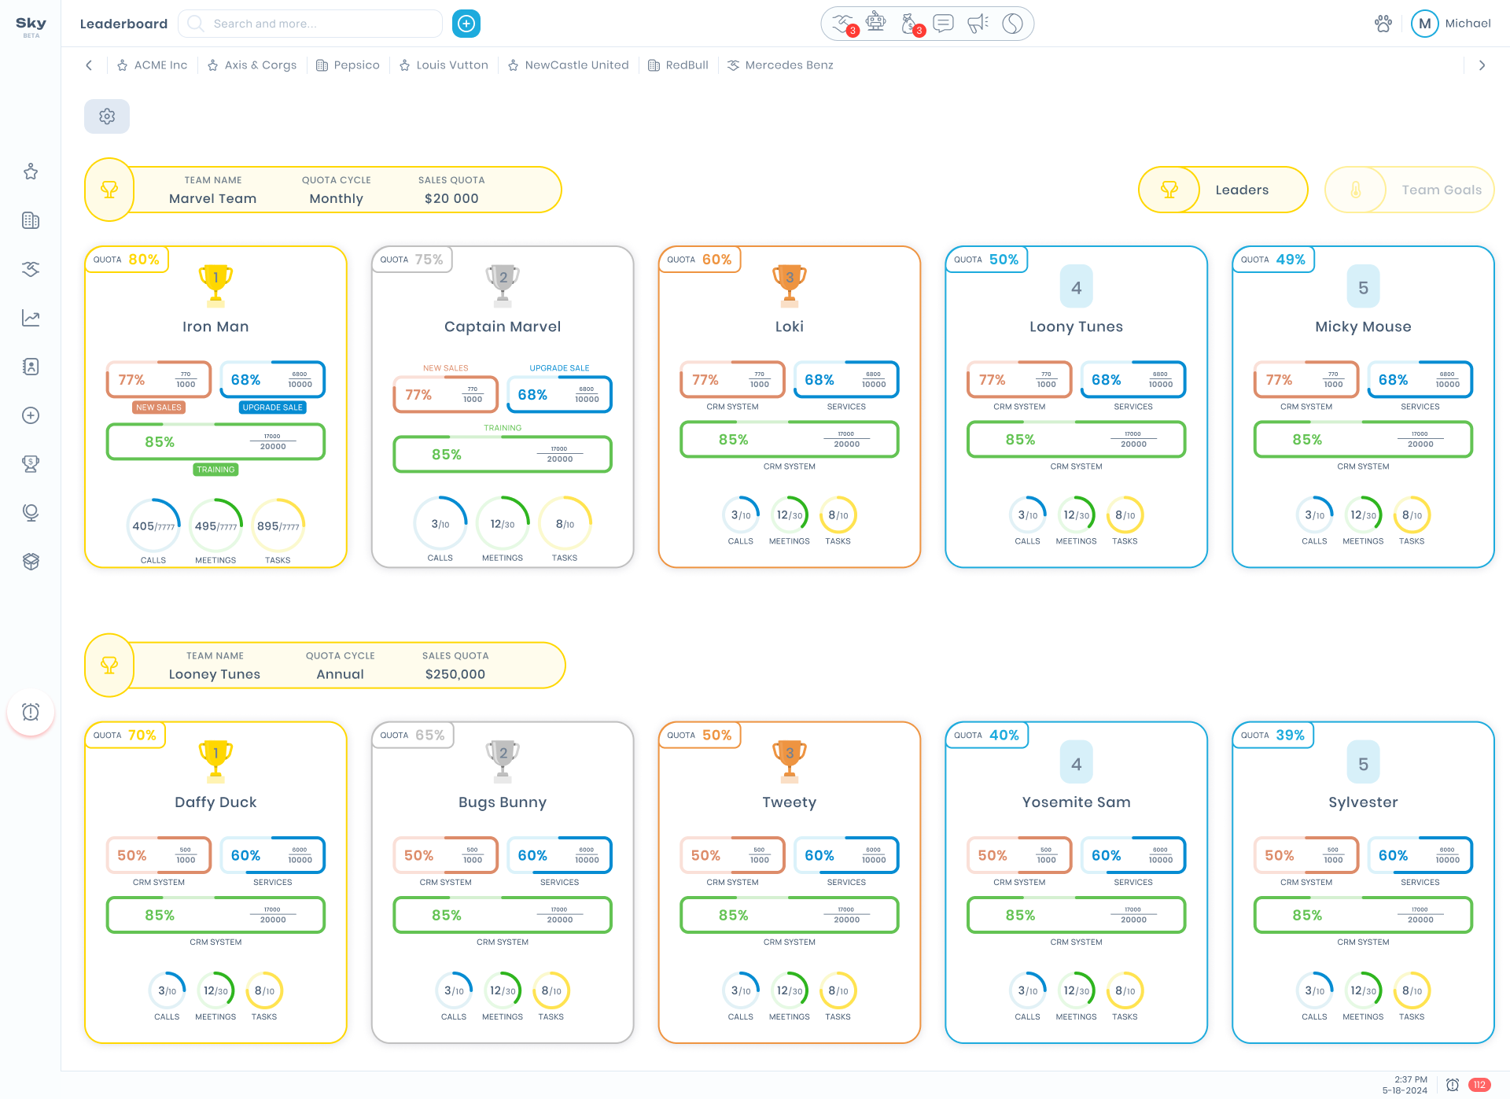Viewport: 1510px width, 1099px height.
Task: Click the blue plus add button
Action: (x=466, y=24)
